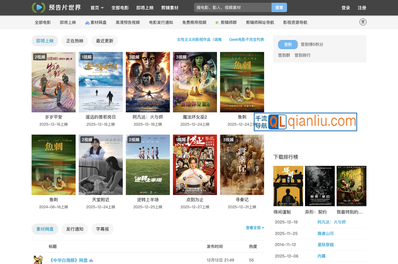Open the 《中华白海豚》 row thumbnail icon
This screenshot has width=398, height=264.
coord(38,260)
